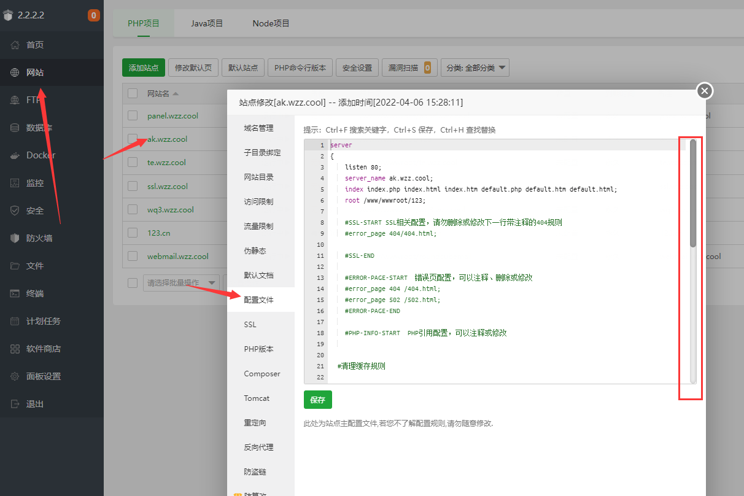Open 访问限制 in the dialog menu
This screenshot has height=496, width=744.
coord(261,202)
